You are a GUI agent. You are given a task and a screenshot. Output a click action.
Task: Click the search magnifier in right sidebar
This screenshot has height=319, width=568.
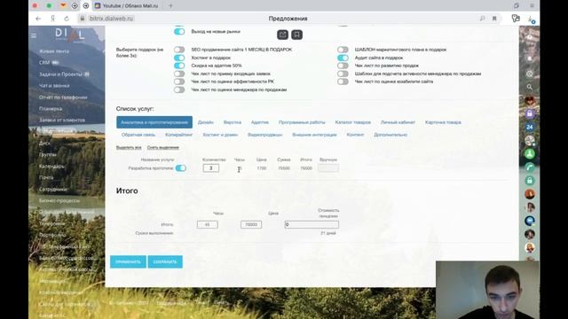point(530,87)
